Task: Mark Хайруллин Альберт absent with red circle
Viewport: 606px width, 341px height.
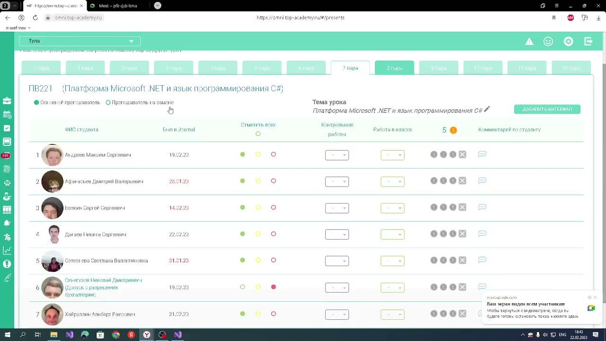Action: click(273, 314)
